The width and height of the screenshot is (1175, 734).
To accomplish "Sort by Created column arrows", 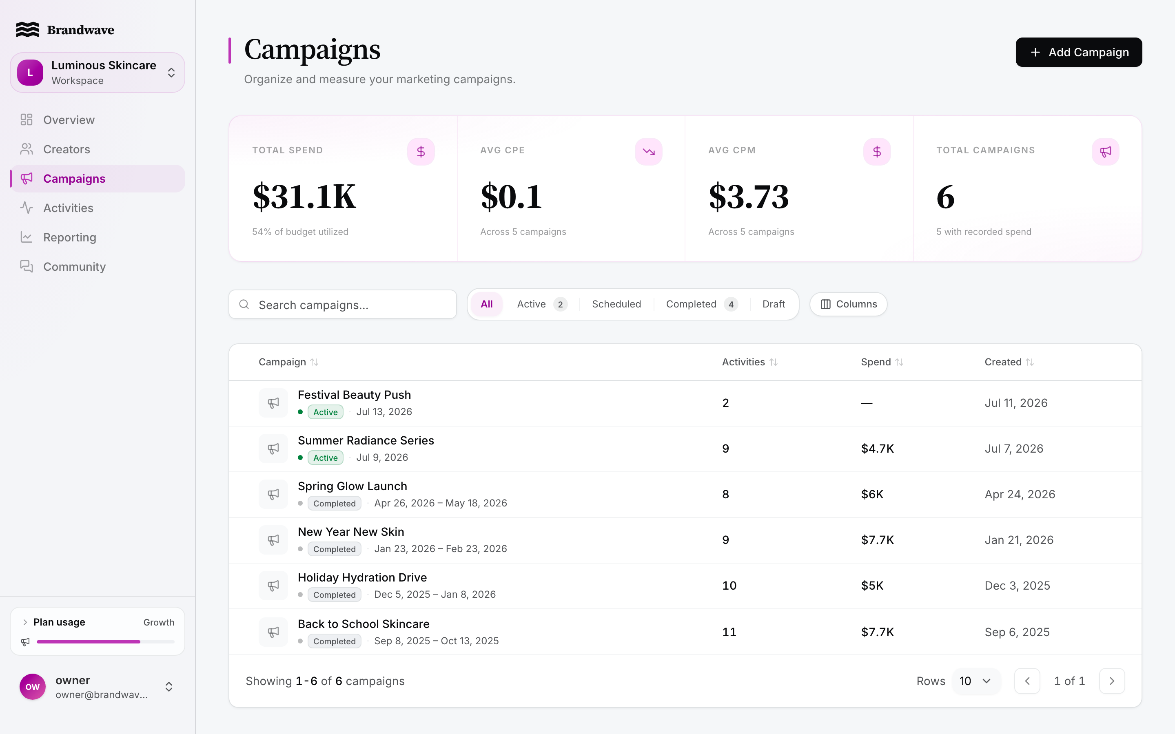I will (x=1030, y=362).
